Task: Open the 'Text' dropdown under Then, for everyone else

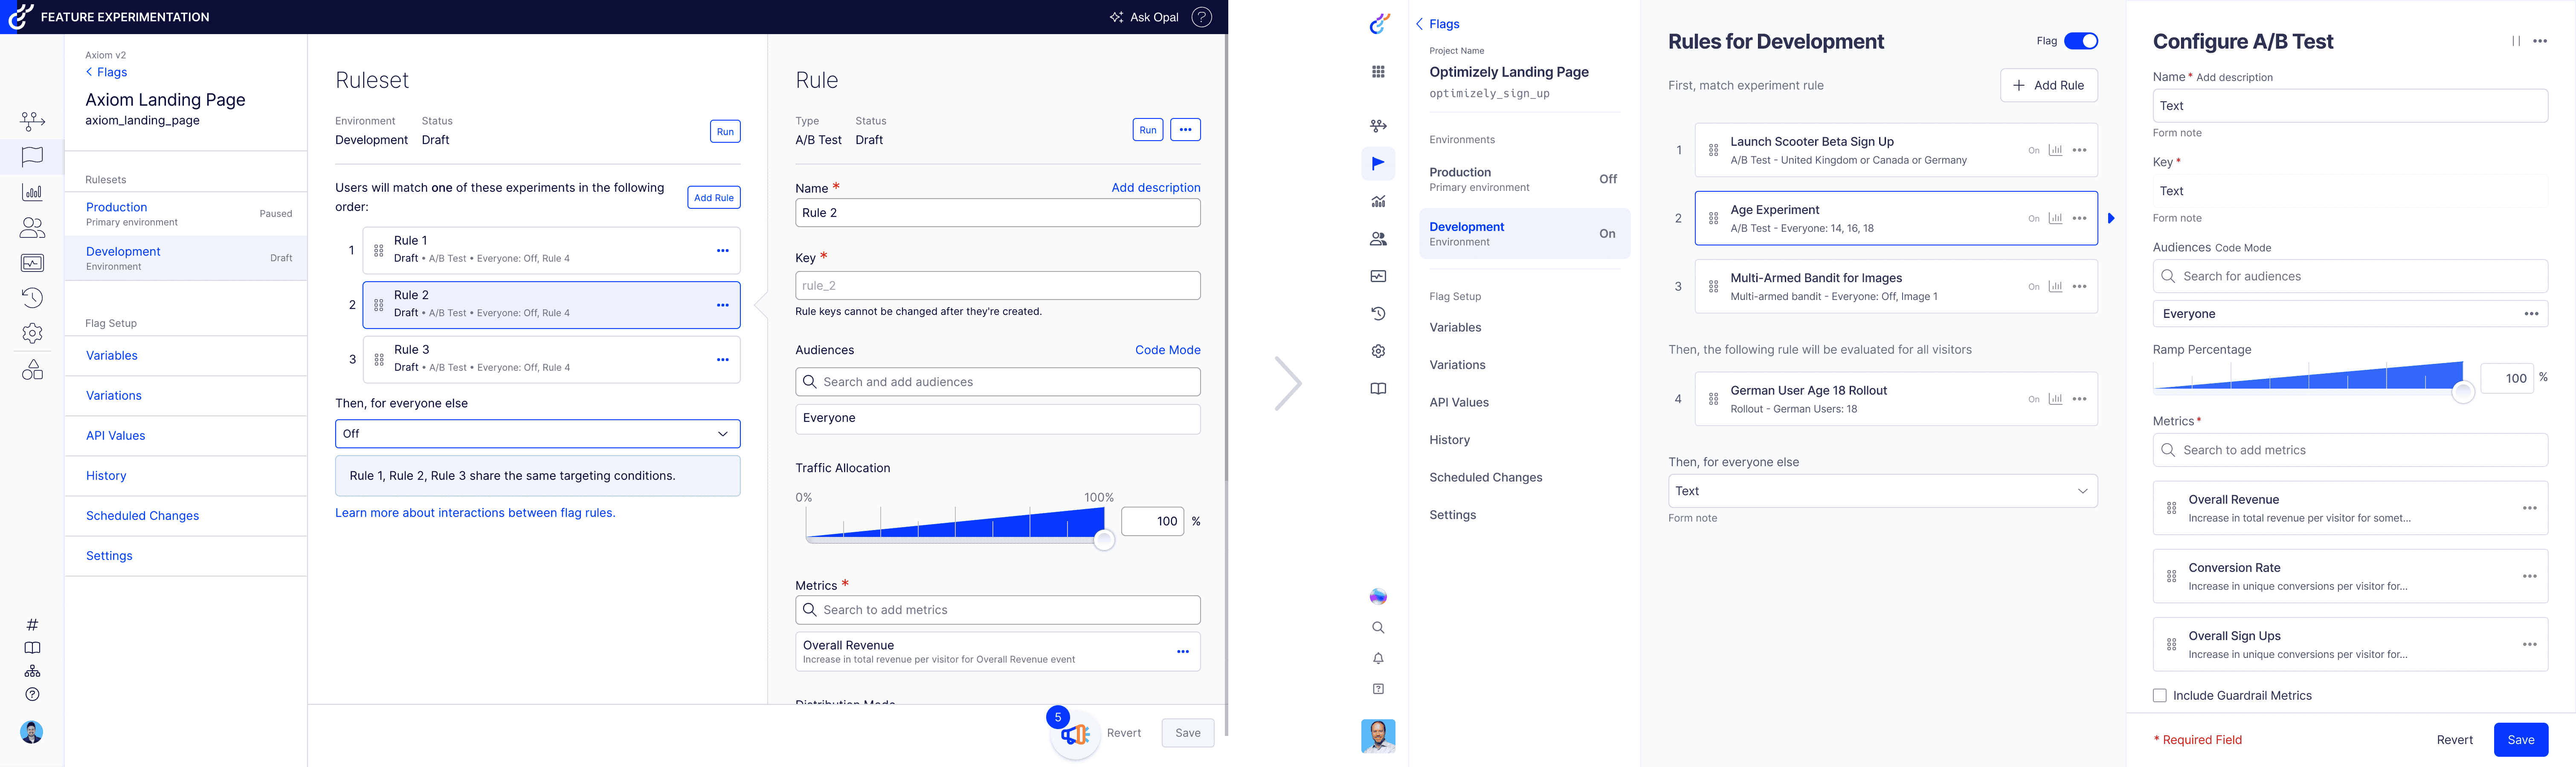Action: click(x=1883, y=491)
